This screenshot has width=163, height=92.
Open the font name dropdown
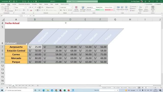25,7
